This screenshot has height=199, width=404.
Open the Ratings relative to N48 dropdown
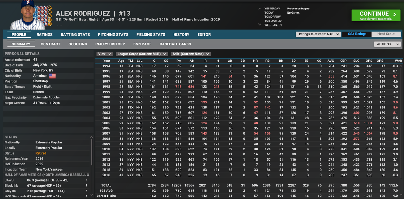pos(318,34)
